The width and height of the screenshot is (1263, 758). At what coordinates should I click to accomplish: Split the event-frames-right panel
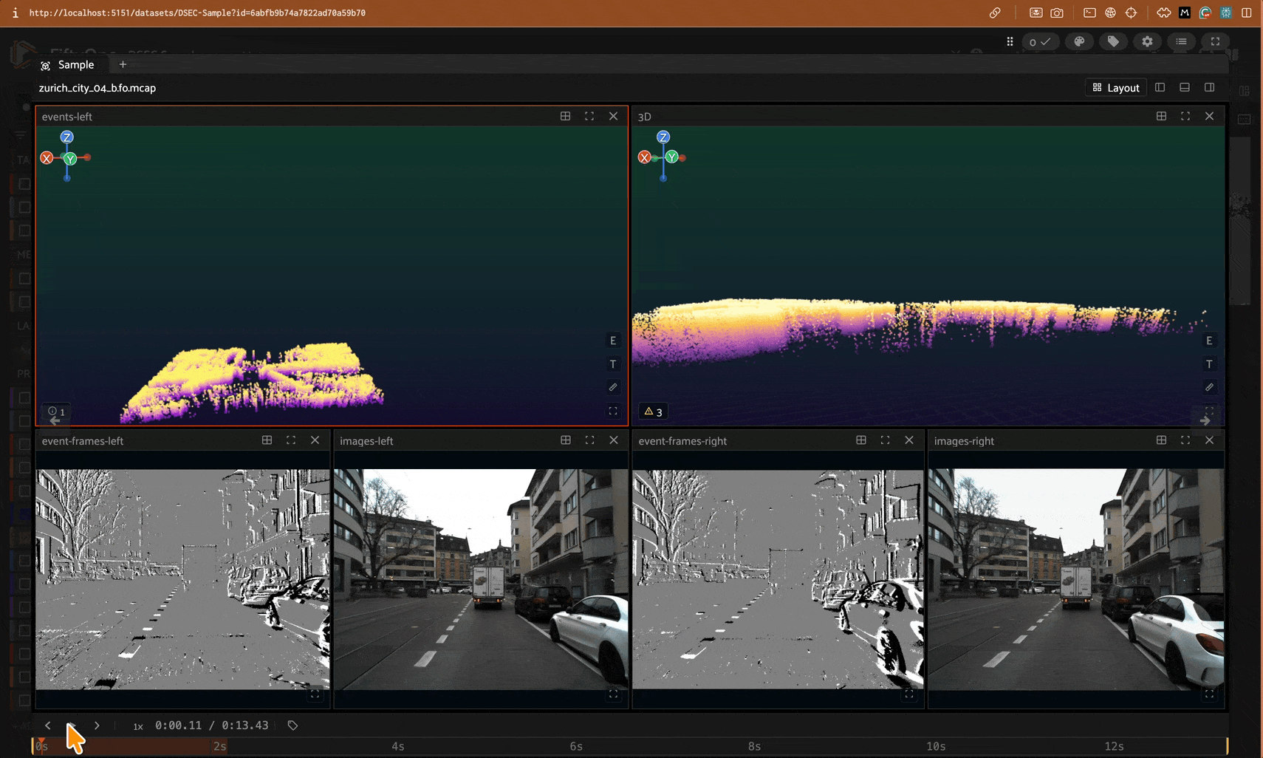pyautogui.click(x=861, y=440)
